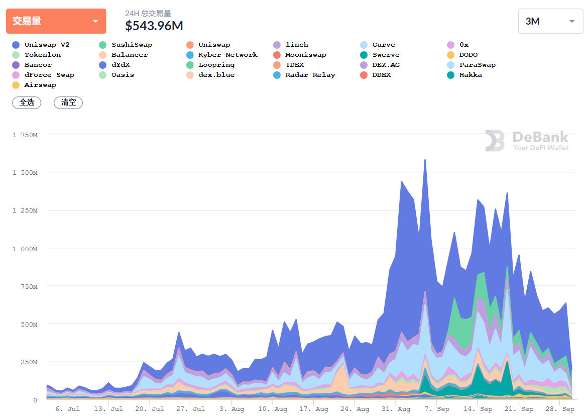The image size is (588, 420).
Task: Click DEX.AG legend color dot
Action: click(364, 65)
